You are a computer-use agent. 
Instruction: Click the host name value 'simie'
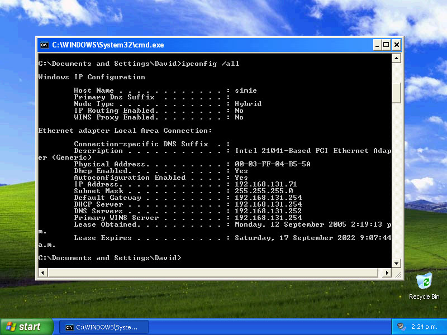tap(246, 90)
